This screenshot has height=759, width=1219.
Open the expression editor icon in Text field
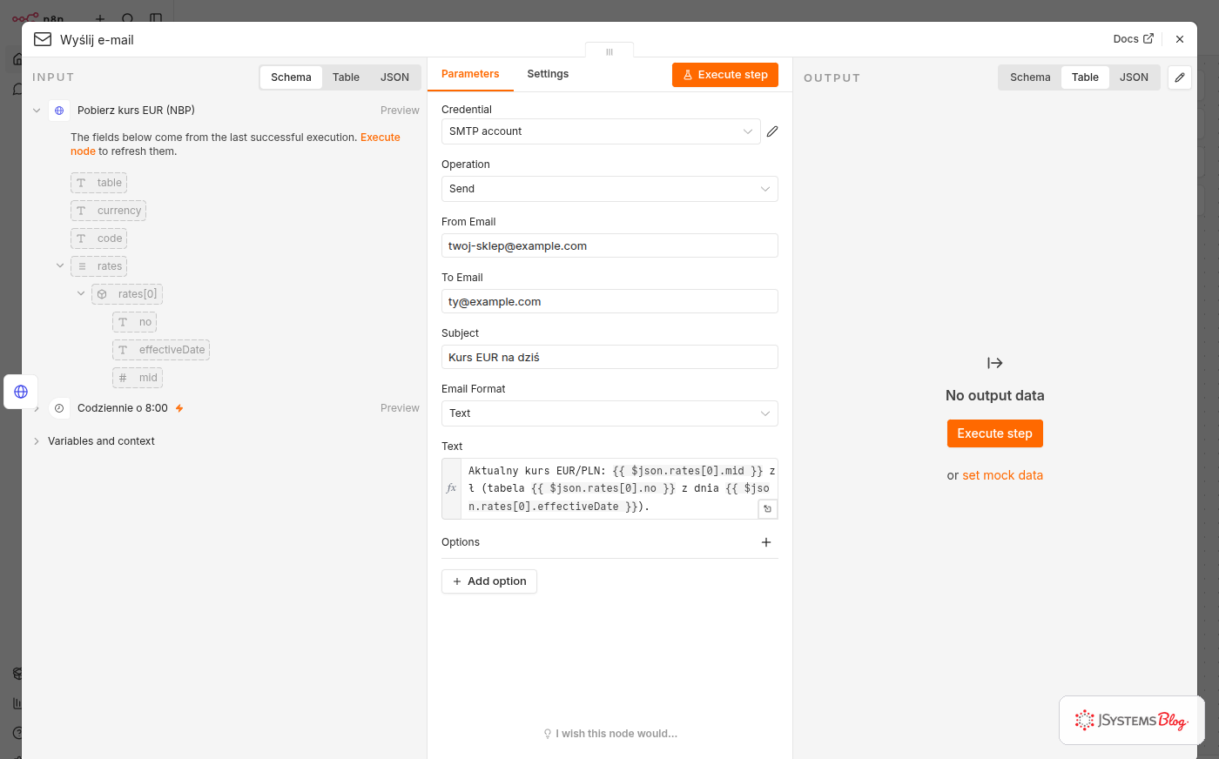(x=767, y=509)
